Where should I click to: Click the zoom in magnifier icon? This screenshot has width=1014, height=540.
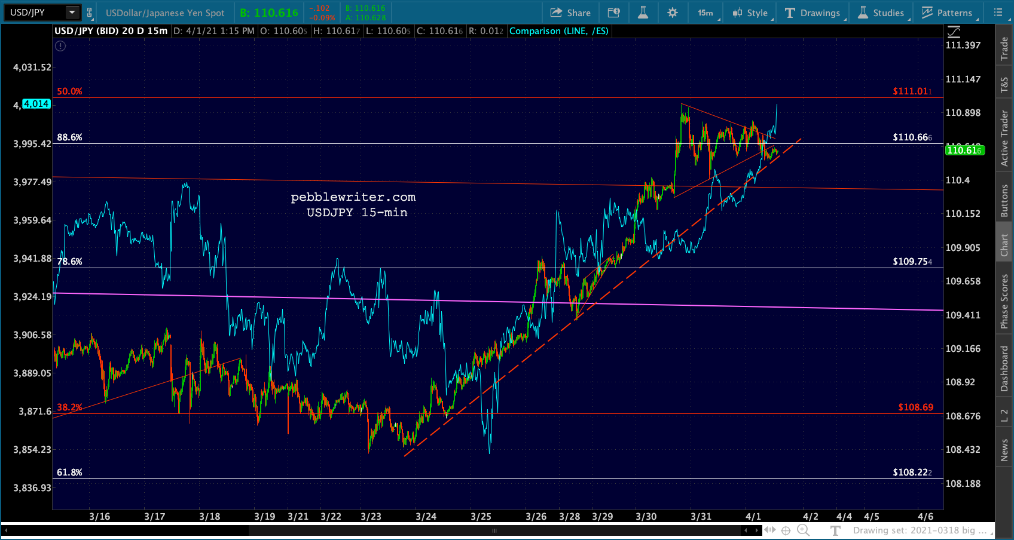[803, 530]
